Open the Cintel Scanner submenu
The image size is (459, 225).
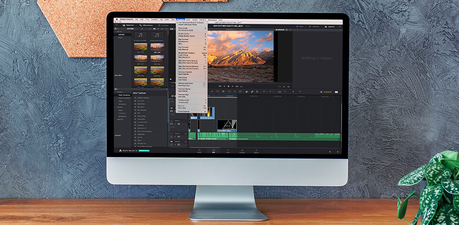click(191, 112)
